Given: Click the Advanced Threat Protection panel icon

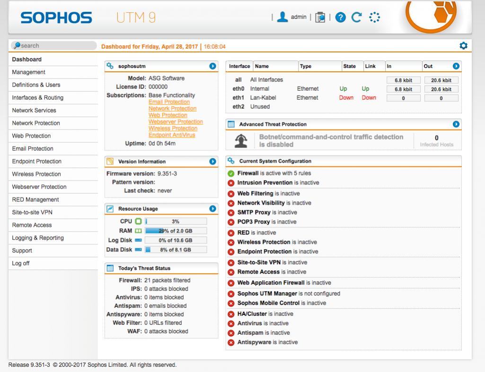Looking at the screenshot, I should coord(231,124).
